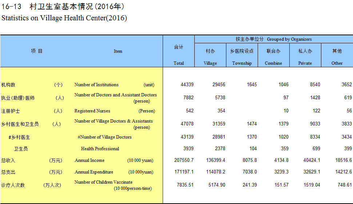Screen dimensions: 353x204
Task: Click 'Number of Doctors and Assistant Doctors' label
Action: [115, 95]
